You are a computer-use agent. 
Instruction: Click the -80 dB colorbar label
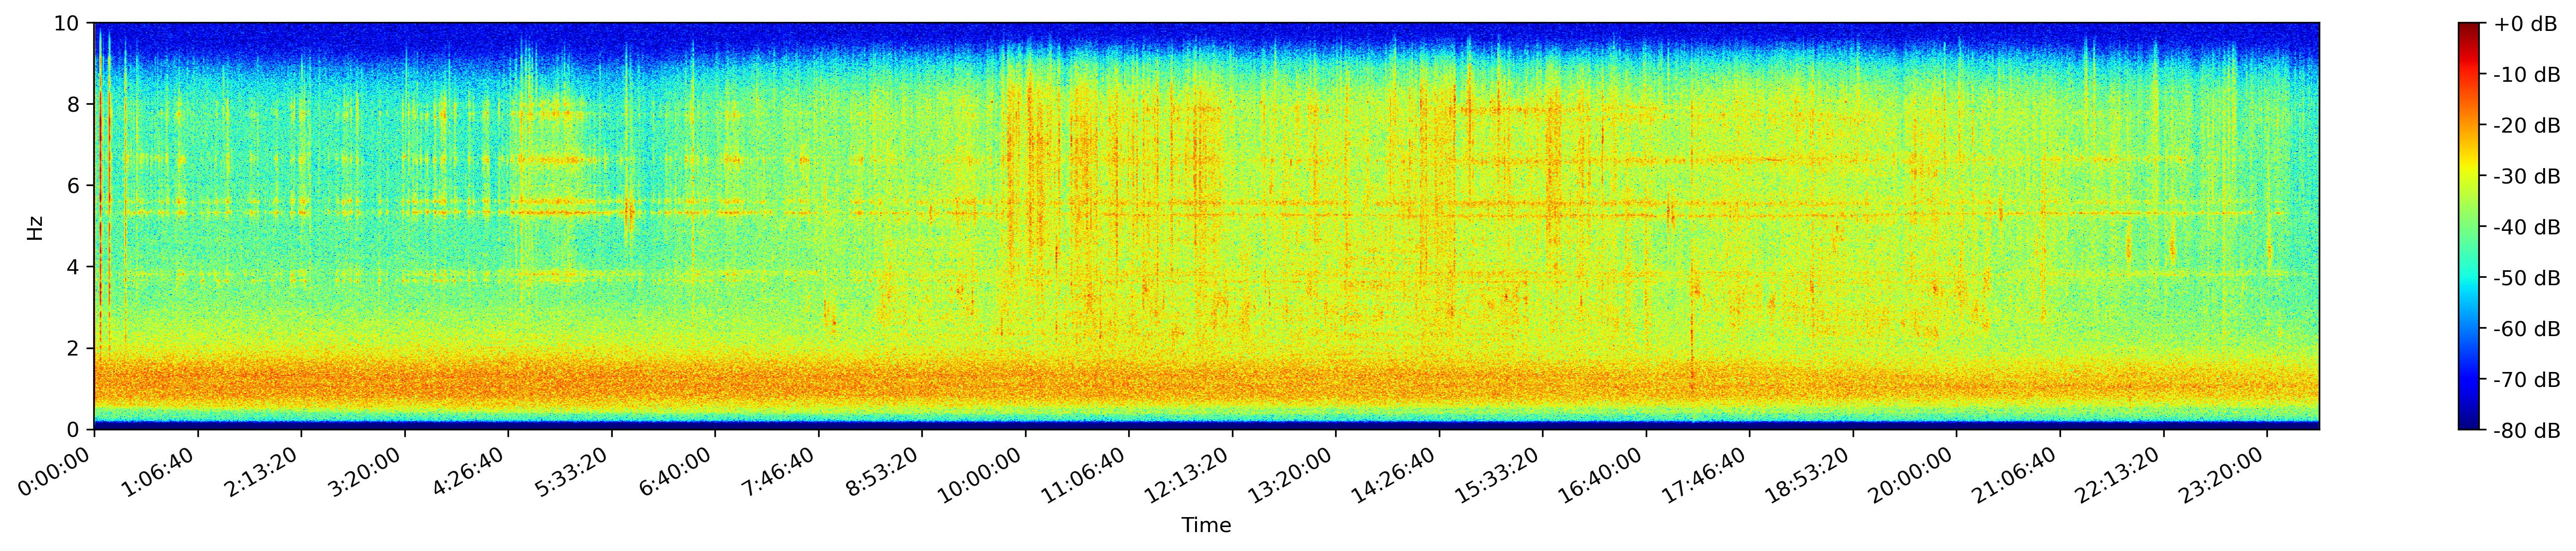(x=2527, y=431)
